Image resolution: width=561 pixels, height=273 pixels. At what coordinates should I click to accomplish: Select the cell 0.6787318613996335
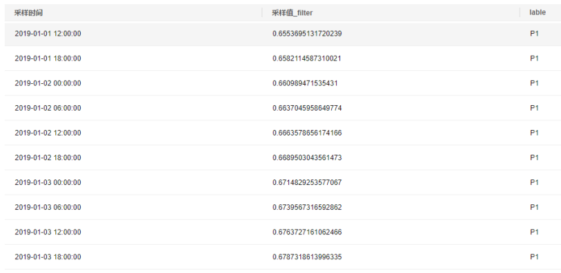pos(307,257)
